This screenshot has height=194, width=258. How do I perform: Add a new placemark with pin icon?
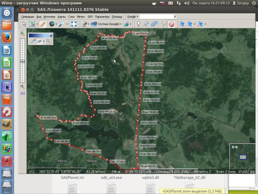click(139, 24)
